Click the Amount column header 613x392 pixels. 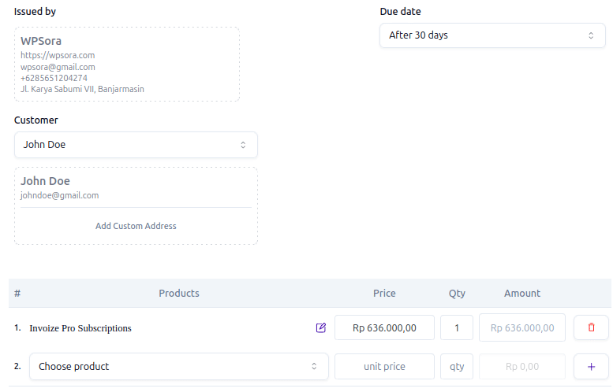pyautogui.click(x=521, y=293)
